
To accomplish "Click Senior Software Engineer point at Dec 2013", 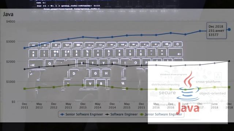I will coord(83,37).
